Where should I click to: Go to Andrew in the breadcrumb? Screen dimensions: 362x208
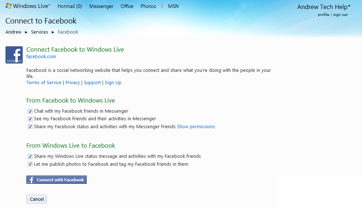pyautogui.click(x=13, y=32)
